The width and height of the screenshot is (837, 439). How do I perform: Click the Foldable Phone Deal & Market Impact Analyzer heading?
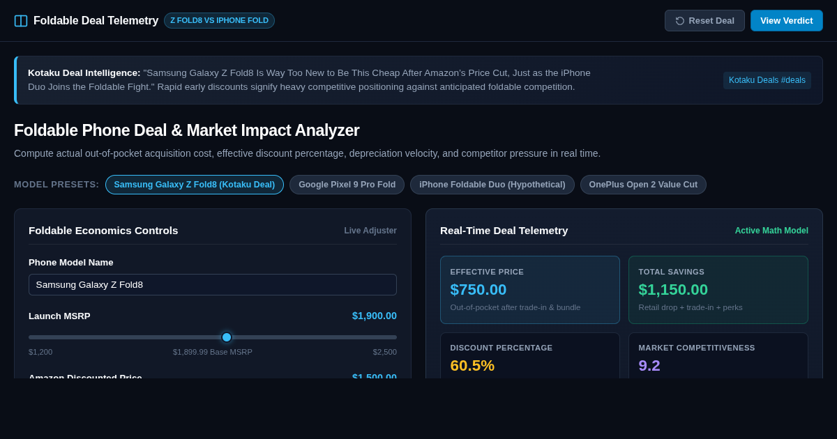point(187,130)
